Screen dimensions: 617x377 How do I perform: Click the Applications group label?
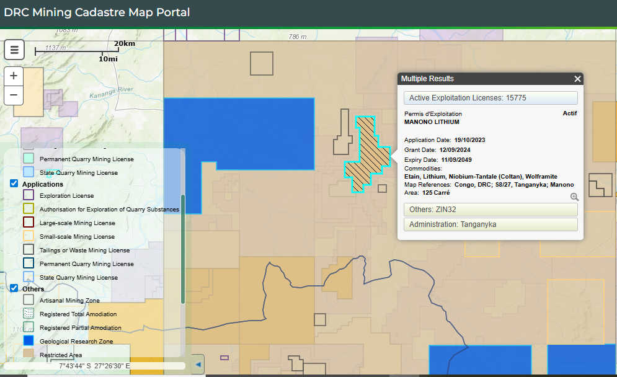pos(43,184)
